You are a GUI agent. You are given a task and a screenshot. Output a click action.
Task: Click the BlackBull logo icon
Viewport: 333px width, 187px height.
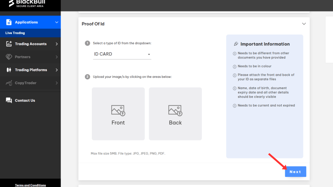click(12, 3)
